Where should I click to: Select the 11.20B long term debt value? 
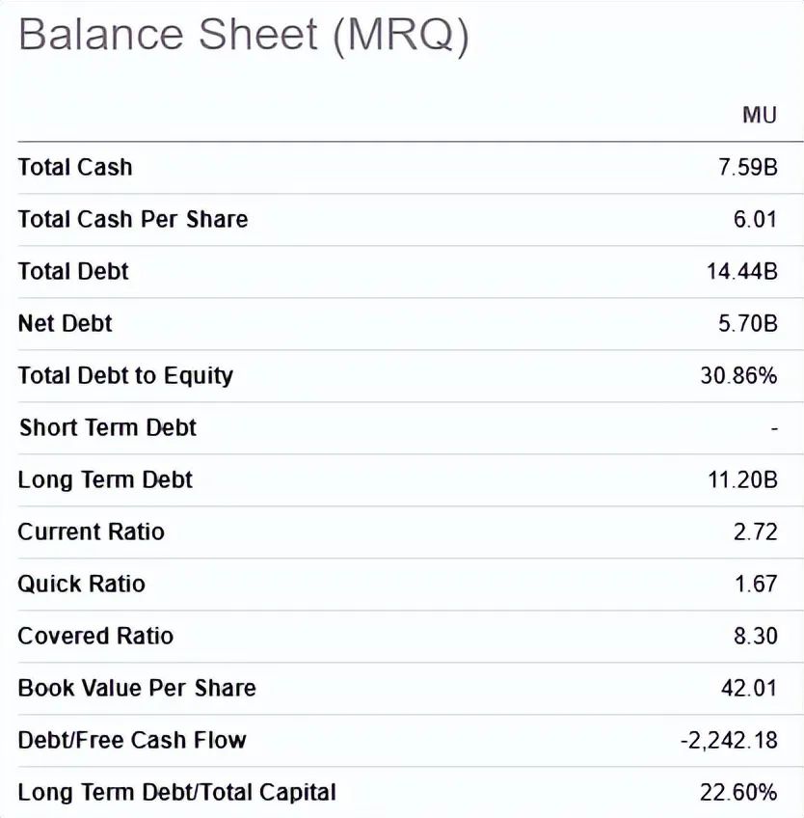tap(742, 479)
